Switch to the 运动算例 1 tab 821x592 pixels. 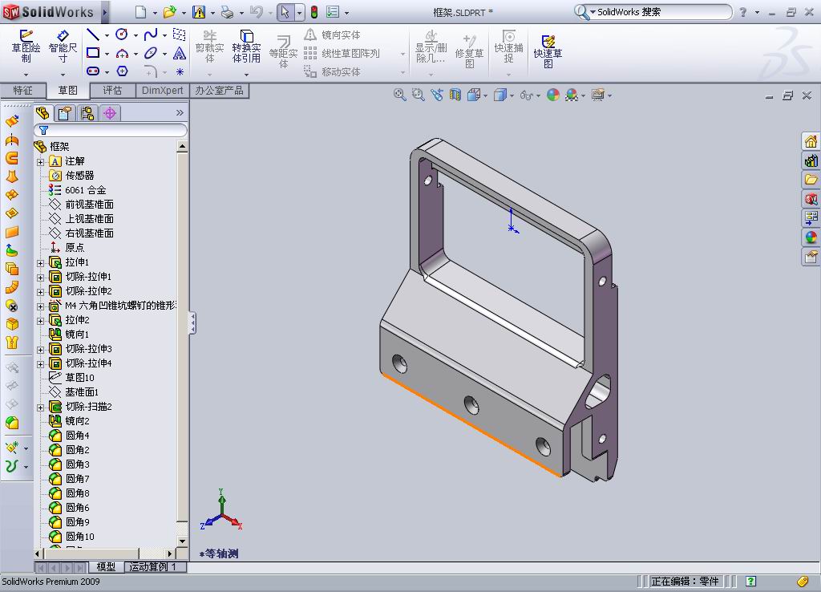(x=152, y=567)
